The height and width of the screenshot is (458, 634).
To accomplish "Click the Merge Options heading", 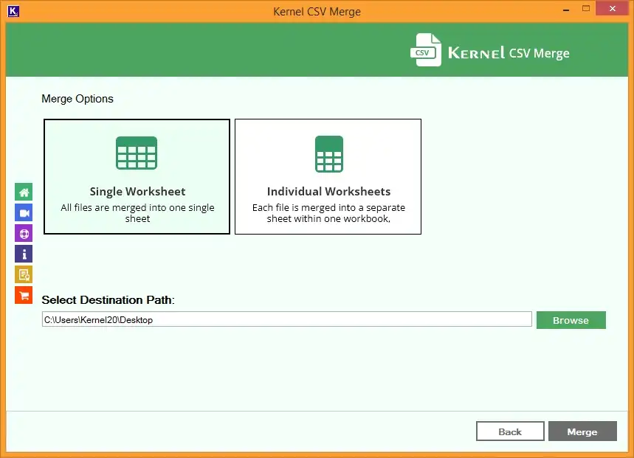I will point(77,99).
